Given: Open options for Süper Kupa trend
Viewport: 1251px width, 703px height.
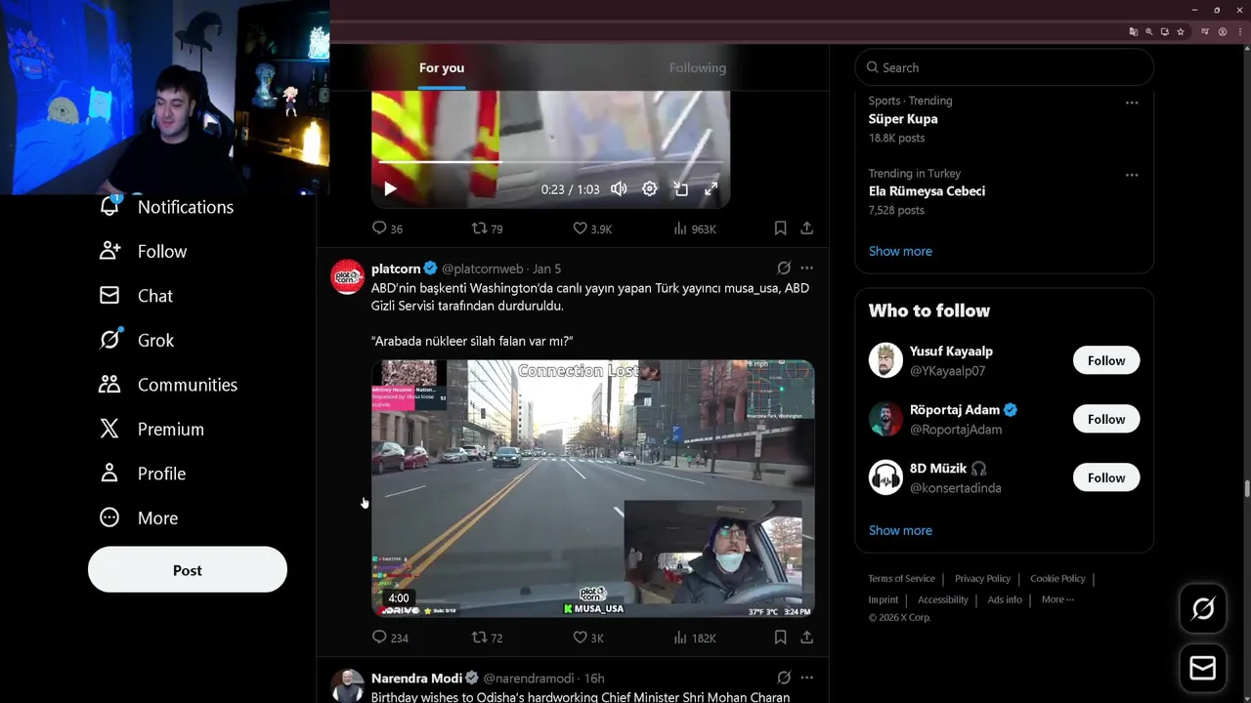Looking at the screenshot, I should coord(1132,103).
